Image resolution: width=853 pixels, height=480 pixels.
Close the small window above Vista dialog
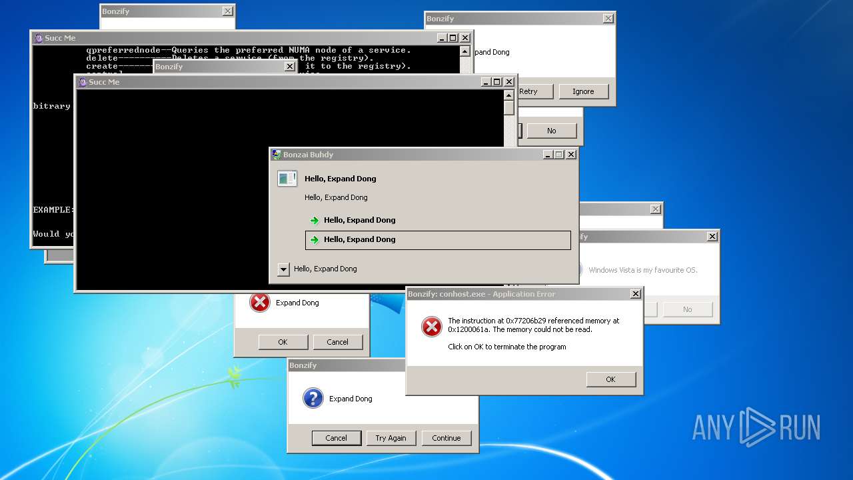656,209
